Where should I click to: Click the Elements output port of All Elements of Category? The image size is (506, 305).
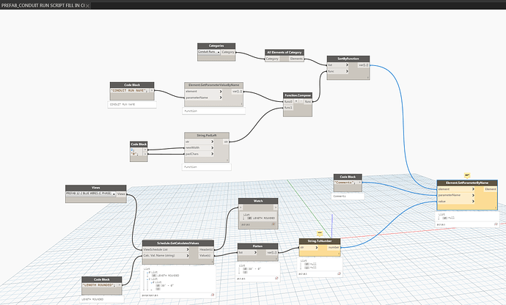click(296, 59)
